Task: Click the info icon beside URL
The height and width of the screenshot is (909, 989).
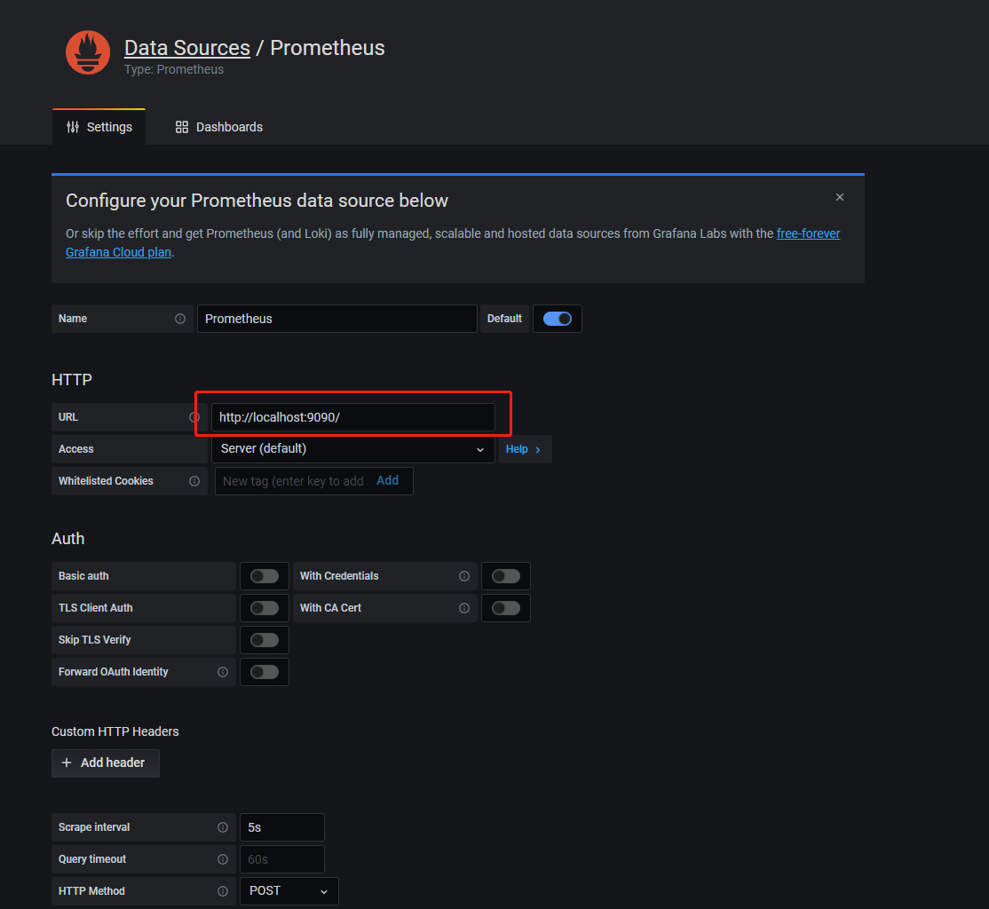Action: click(194, 417)
